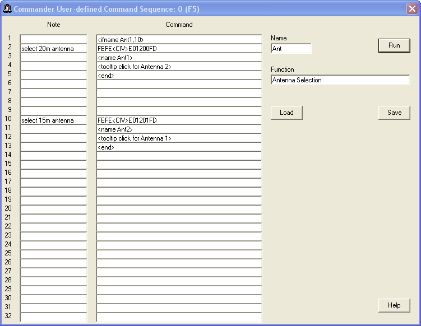This screenshot has width=421, height=326.
Task: Select command 1 field ifname Ant1,10
Action: tap(179, 39)
